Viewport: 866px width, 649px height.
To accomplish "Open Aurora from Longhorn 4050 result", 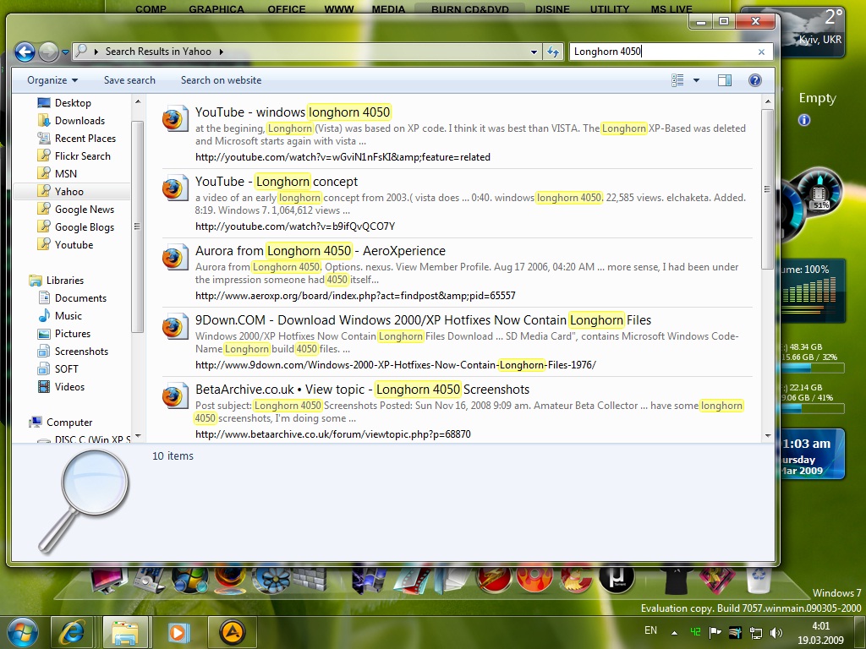I will pyautogui.click(x=321, y=251).
